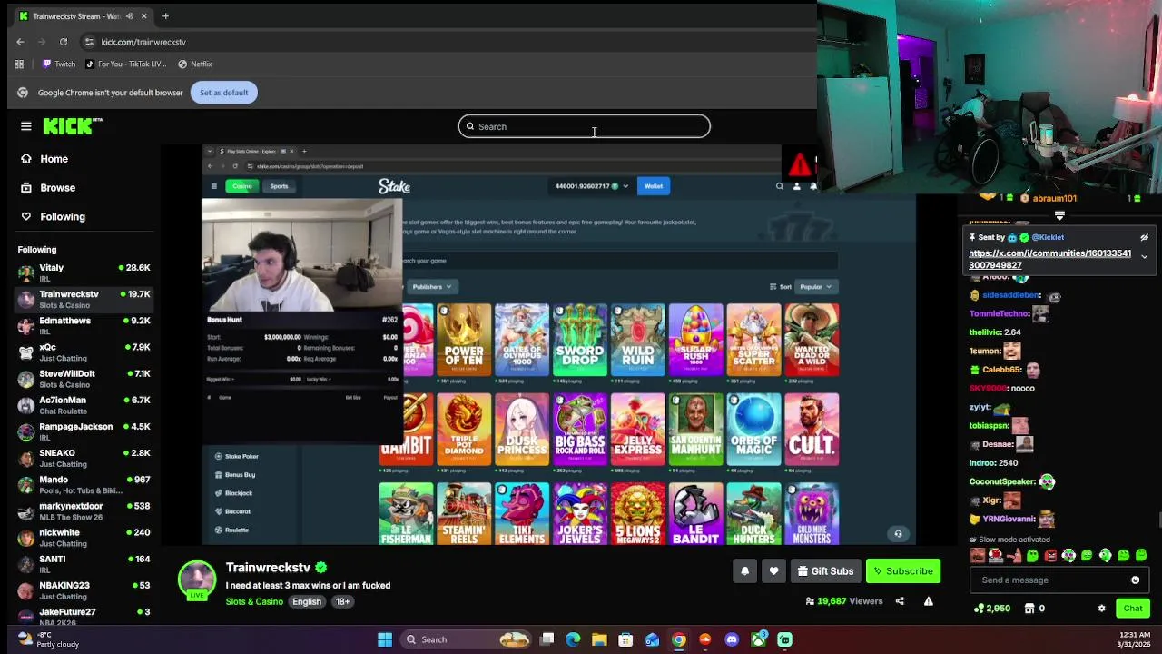The height and width of the screenshot is (654, 1162).
Task: Open SteveWillDoIt channel in sidebar
Action: [x=84, y=379]
